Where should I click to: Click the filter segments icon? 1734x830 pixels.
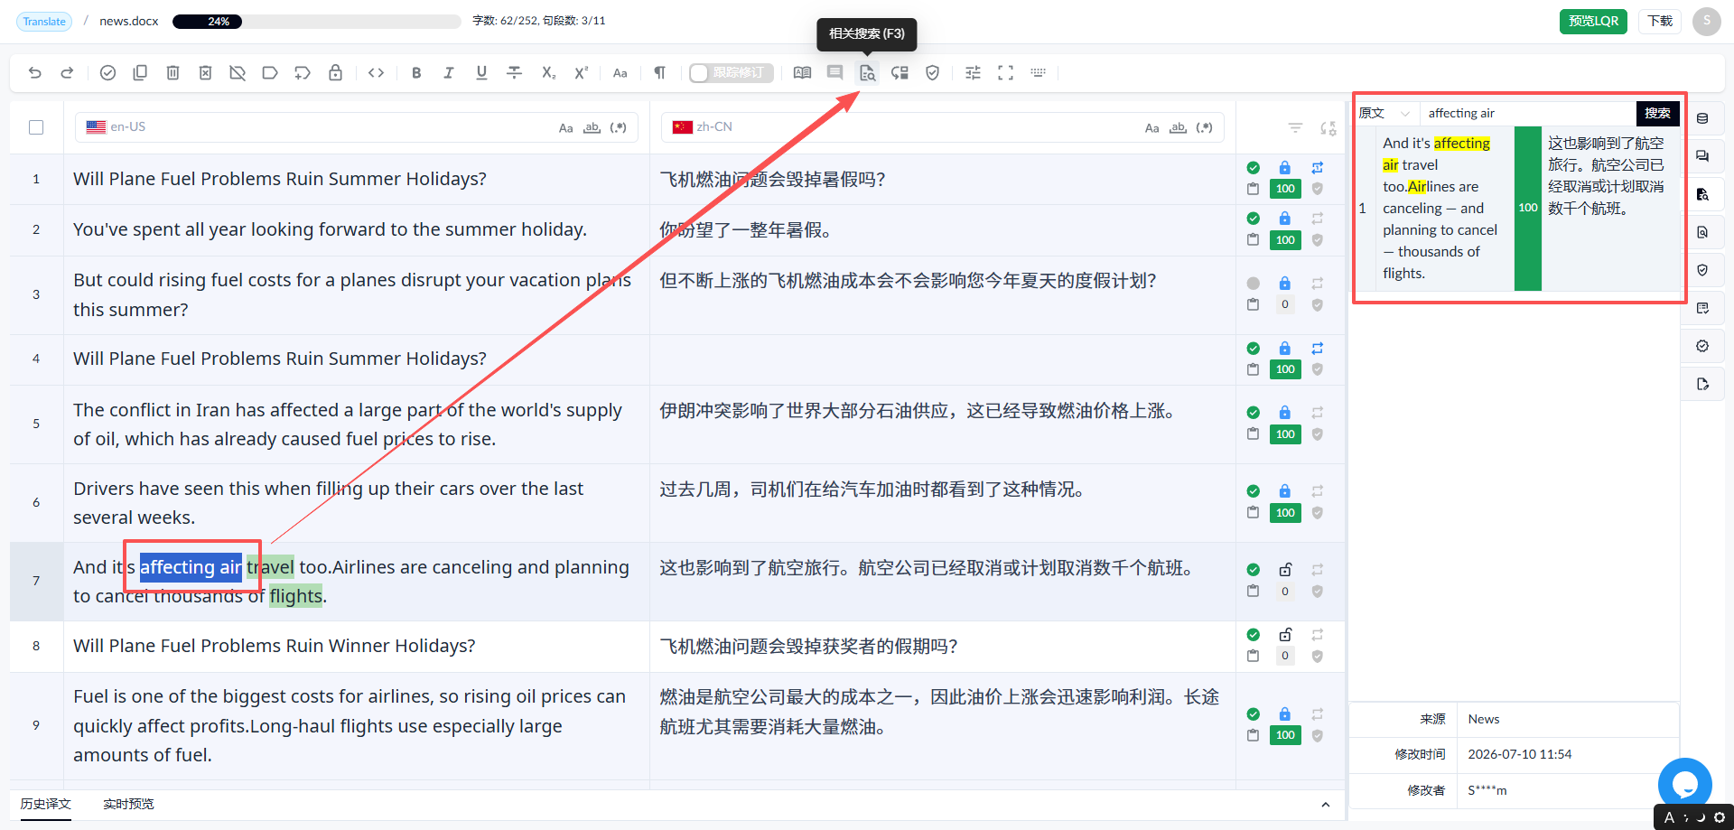(1295, 128)
